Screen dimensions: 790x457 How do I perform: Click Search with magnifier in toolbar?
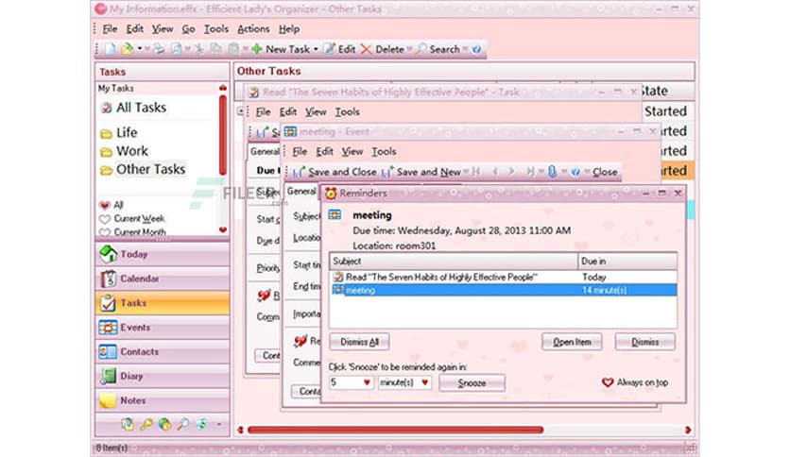tap(438, 49)
